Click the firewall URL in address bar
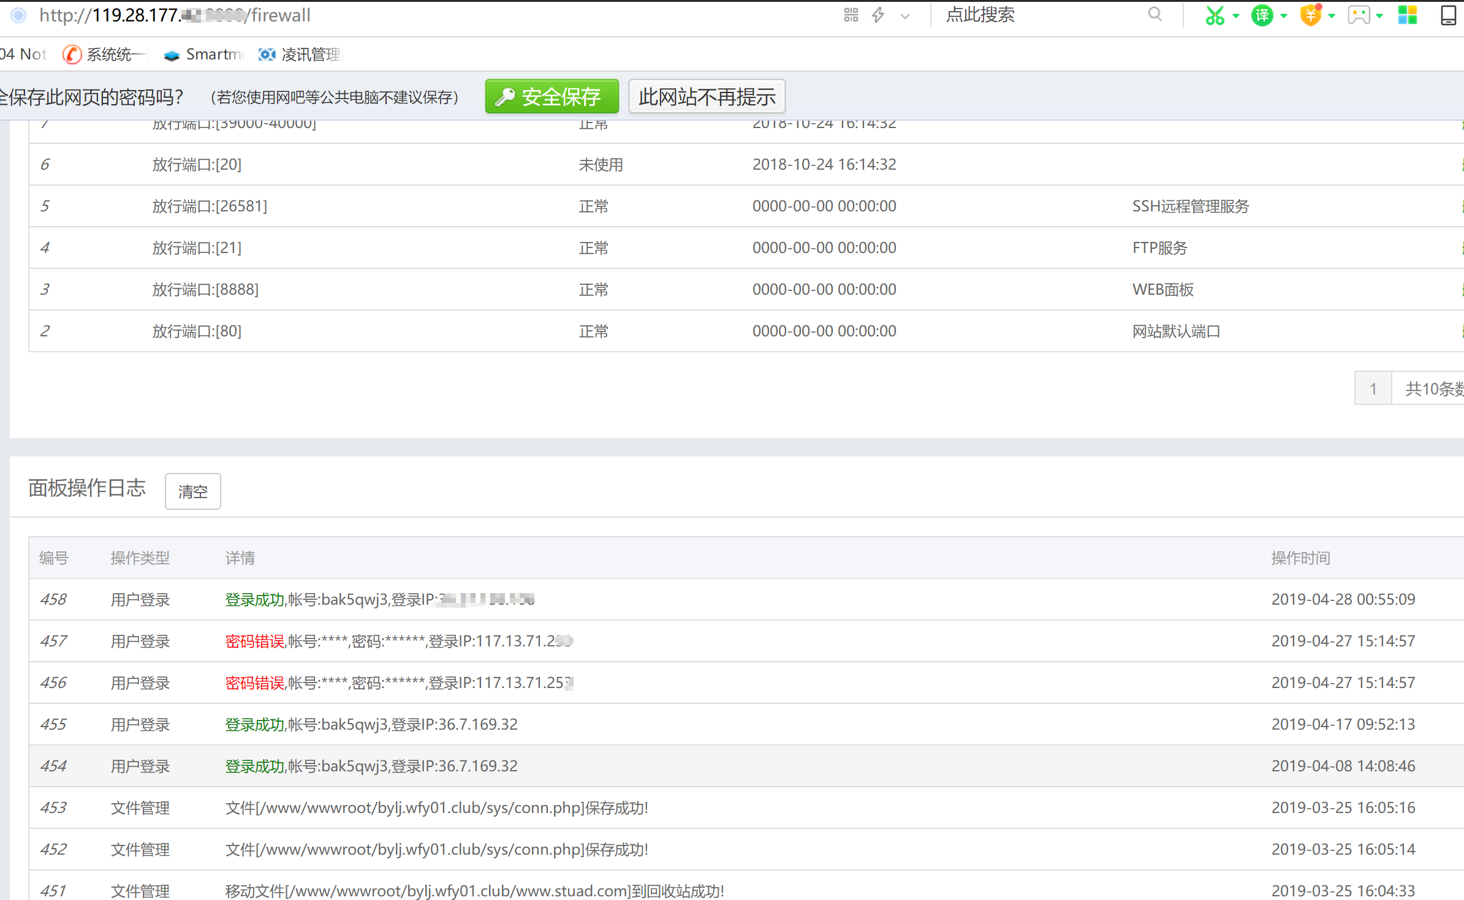This screenshot has width=1464, height=900. (x=175, y=15)
